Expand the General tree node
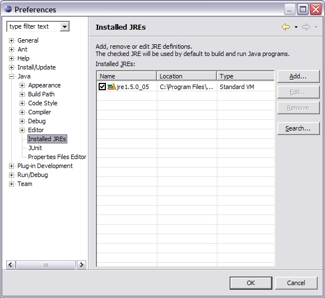 coord(11,41)
